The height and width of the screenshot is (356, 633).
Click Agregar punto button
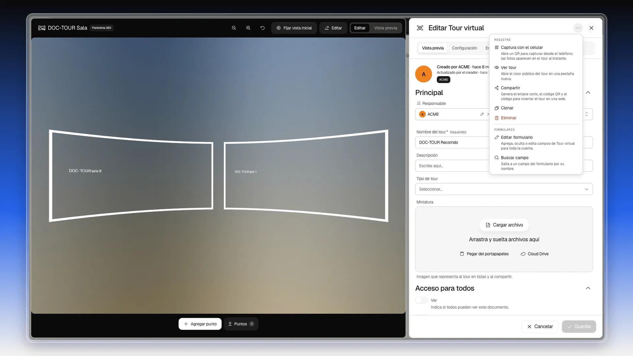coord(200,324)
